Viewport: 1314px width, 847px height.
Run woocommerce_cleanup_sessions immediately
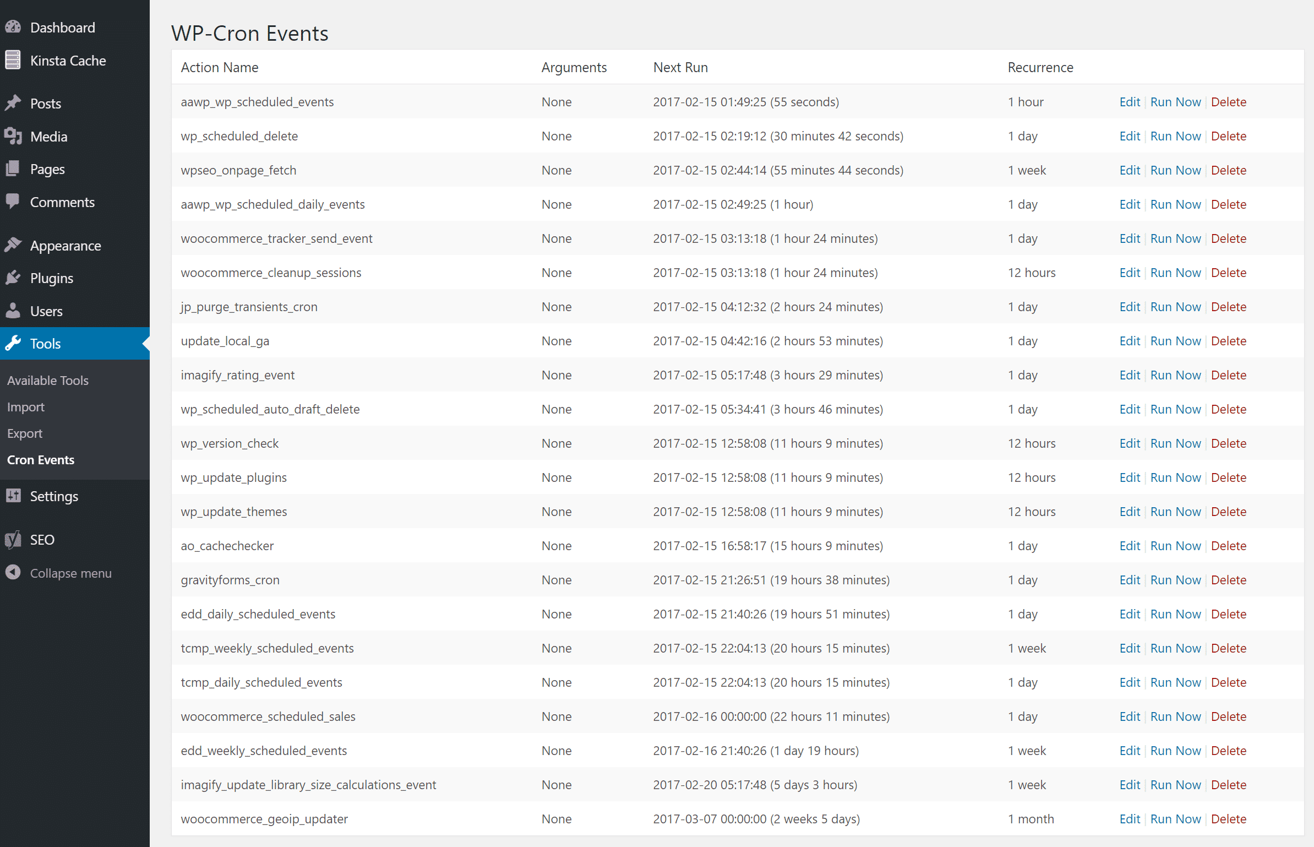1173,272
